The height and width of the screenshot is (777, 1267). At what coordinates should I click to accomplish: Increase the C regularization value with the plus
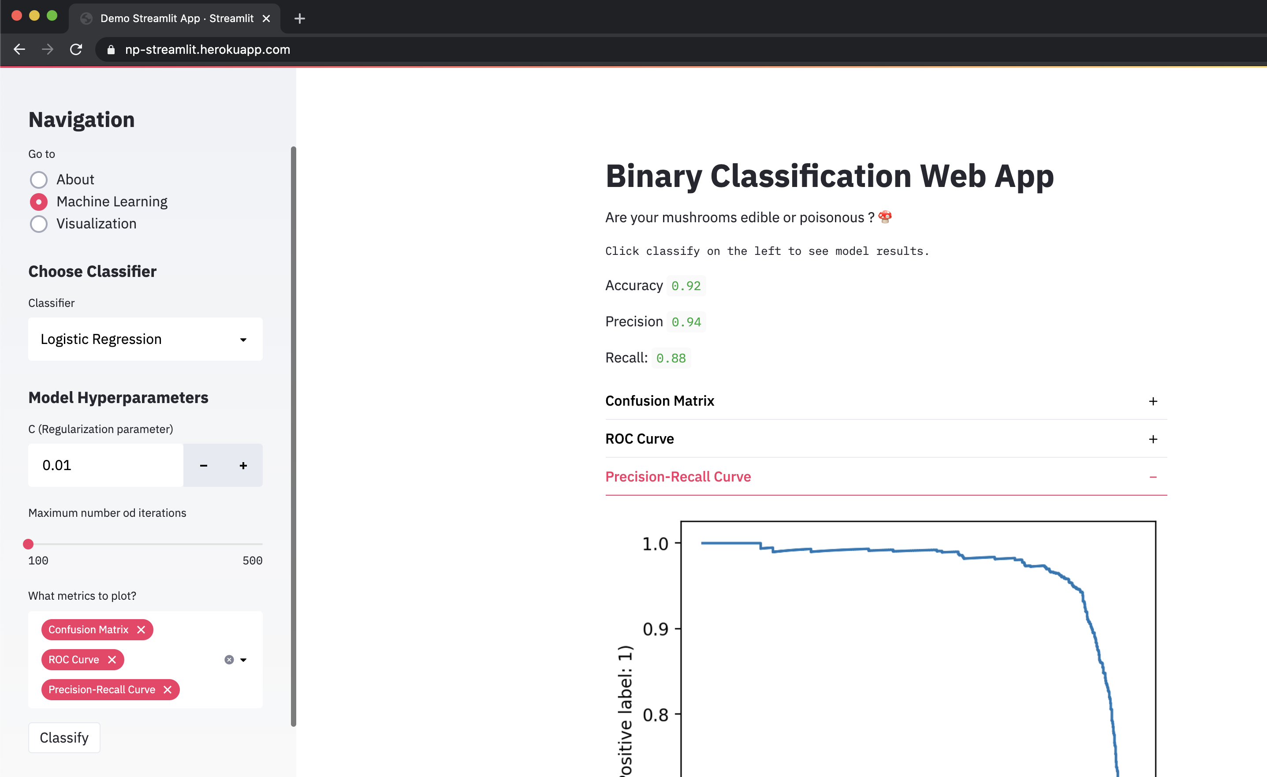(243, 465)
